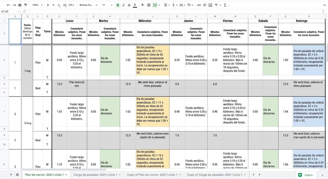Insert a link using the toolbar icon

coord(199,5)
